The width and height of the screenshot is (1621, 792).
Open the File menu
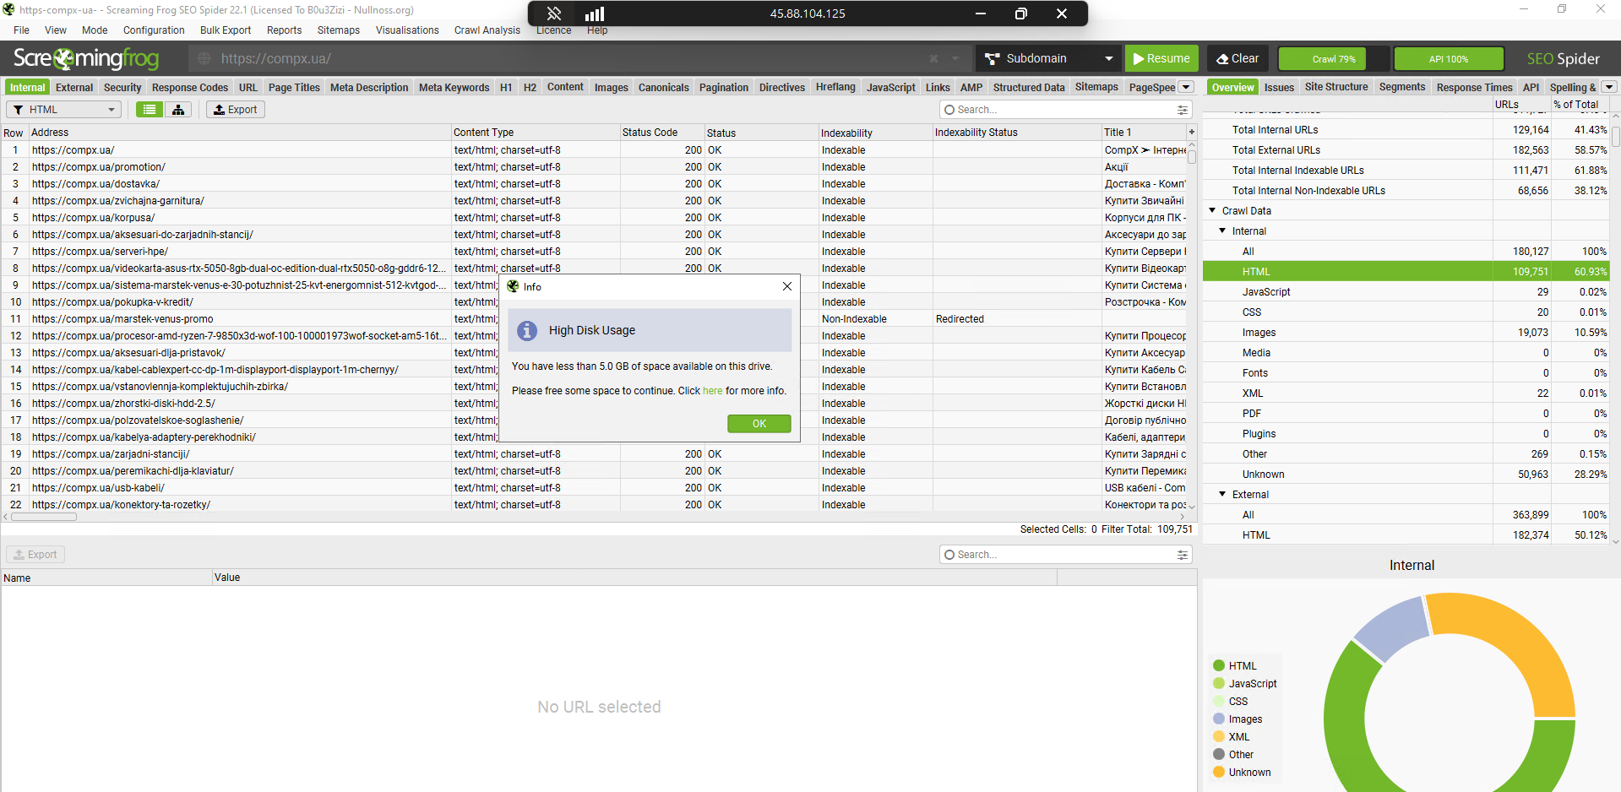pos(22,30)
